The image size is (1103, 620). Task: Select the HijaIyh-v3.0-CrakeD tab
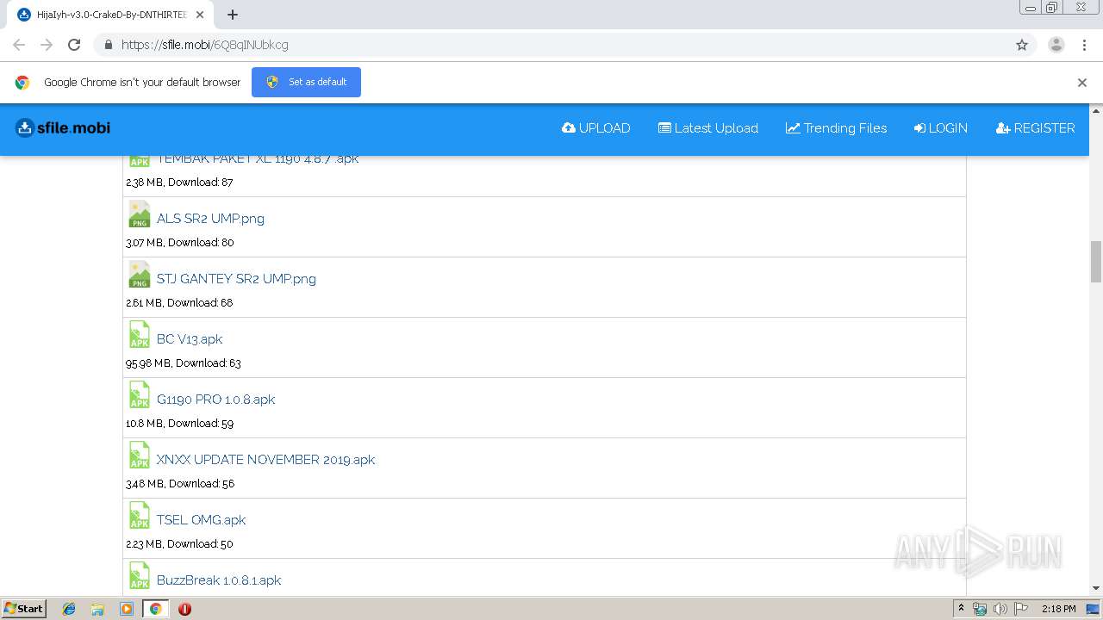[x=111, y=15]
